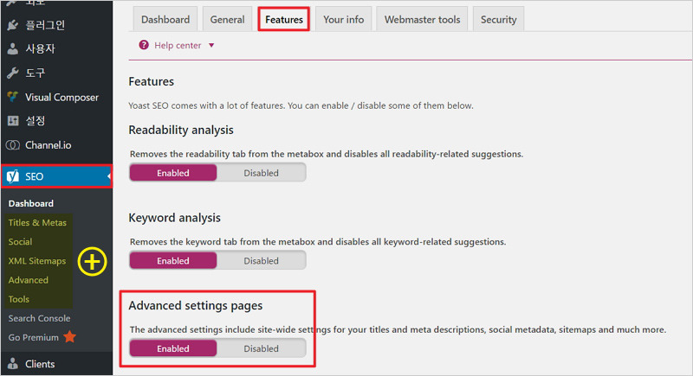Open the Security tab
The width and height of the screenshot is (693, 376).
coord(499,19)
